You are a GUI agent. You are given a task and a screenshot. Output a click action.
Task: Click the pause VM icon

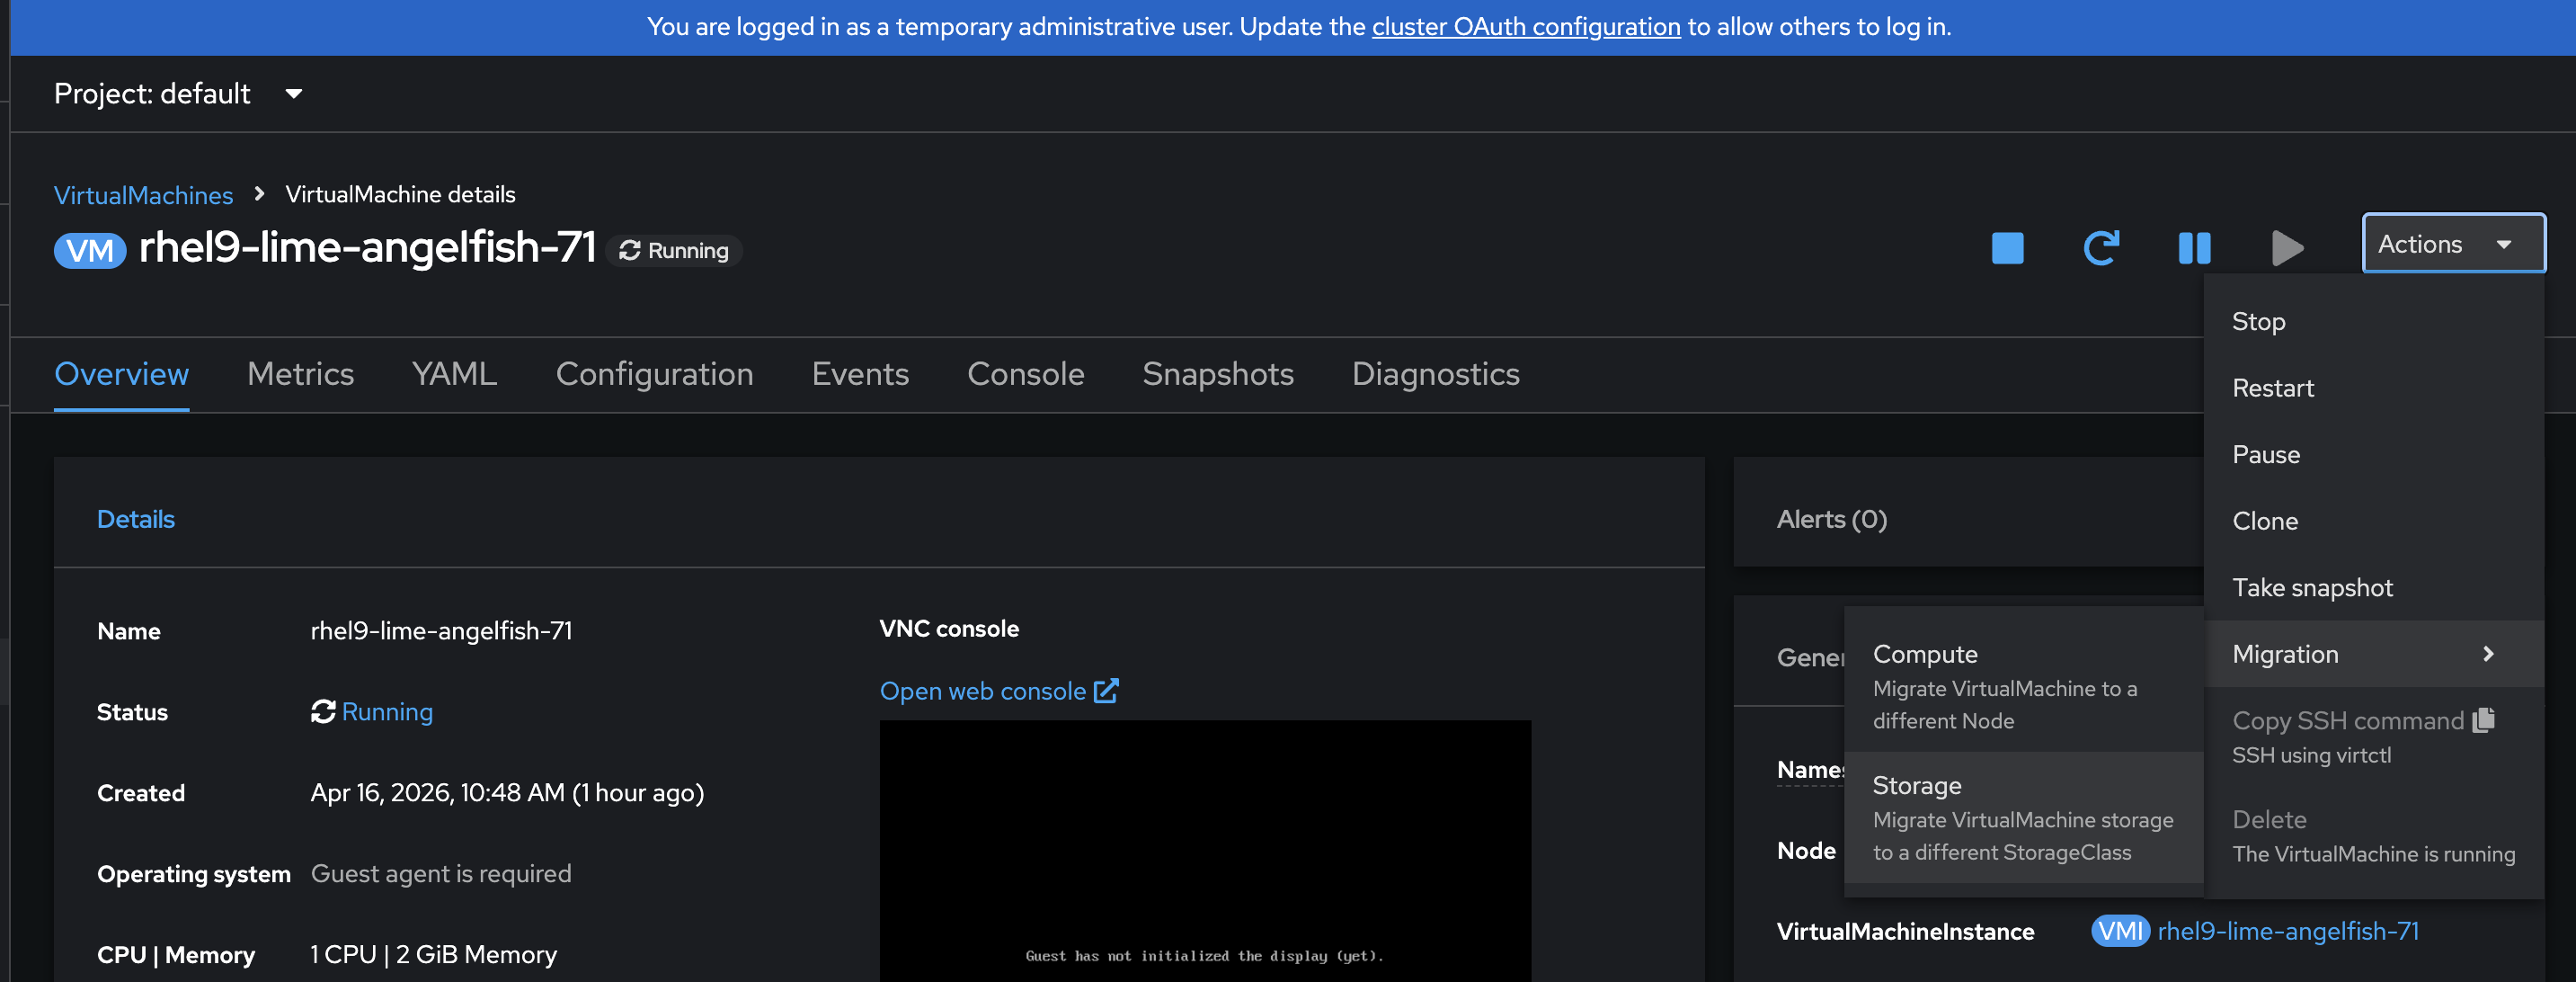[2194, 247]
